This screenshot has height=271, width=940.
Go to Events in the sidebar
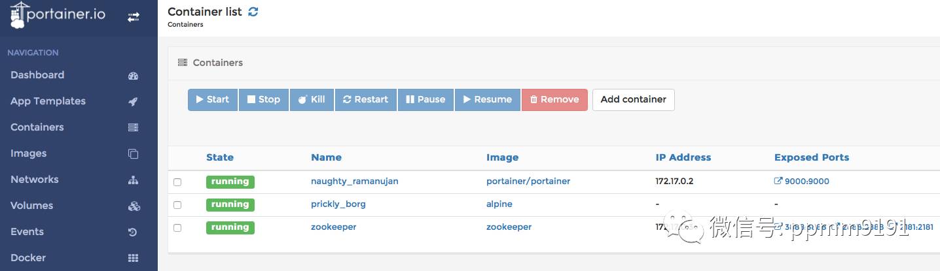(x=27, y=232)
